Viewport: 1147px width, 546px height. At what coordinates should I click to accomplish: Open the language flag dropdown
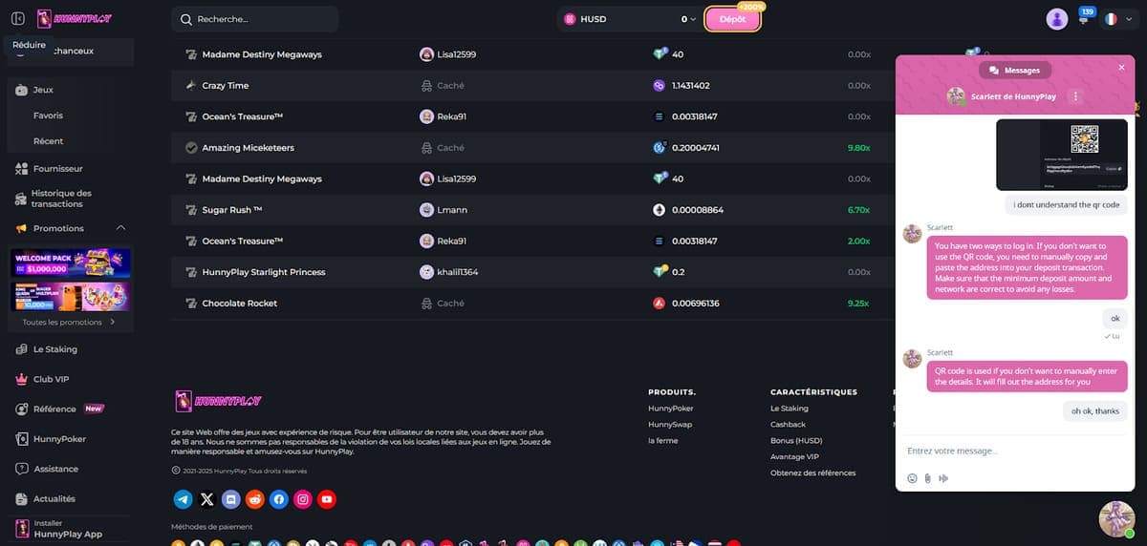pyautogui.click(x=1115, y=19)
